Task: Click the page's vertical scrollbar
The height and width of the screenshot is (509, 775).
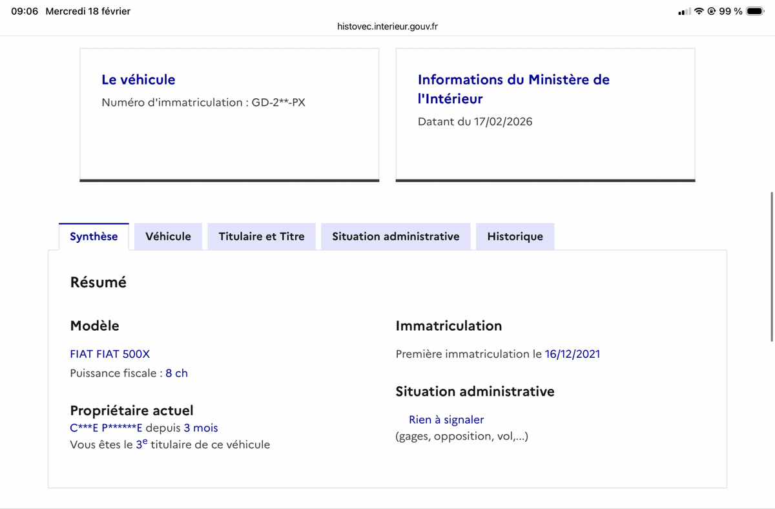Action: pos(772,266)
